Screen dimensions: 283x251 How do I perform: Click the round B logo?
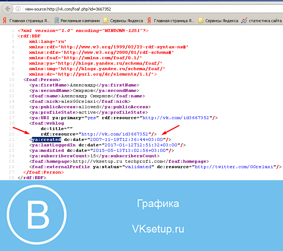(x=37, y=215)
